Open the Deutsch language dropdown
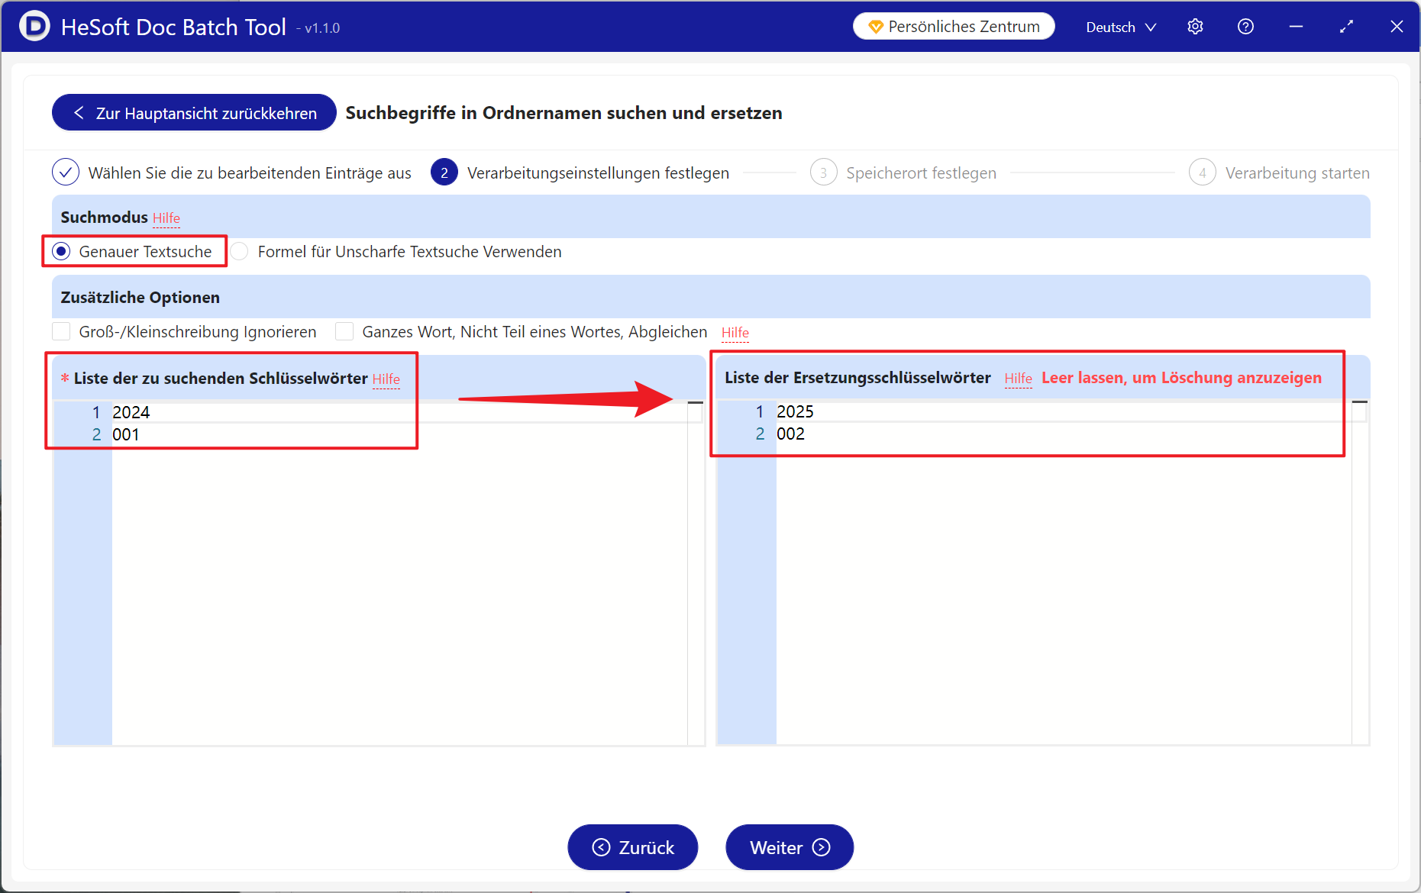This screenshot has height=893, width=1421. click(x=1121, y=27)
